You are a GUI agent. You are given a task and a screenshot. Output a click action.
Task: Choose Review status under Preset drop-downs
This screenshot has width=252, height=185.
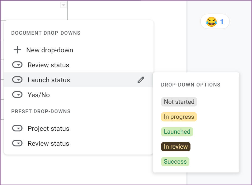[x=79, y=143]
